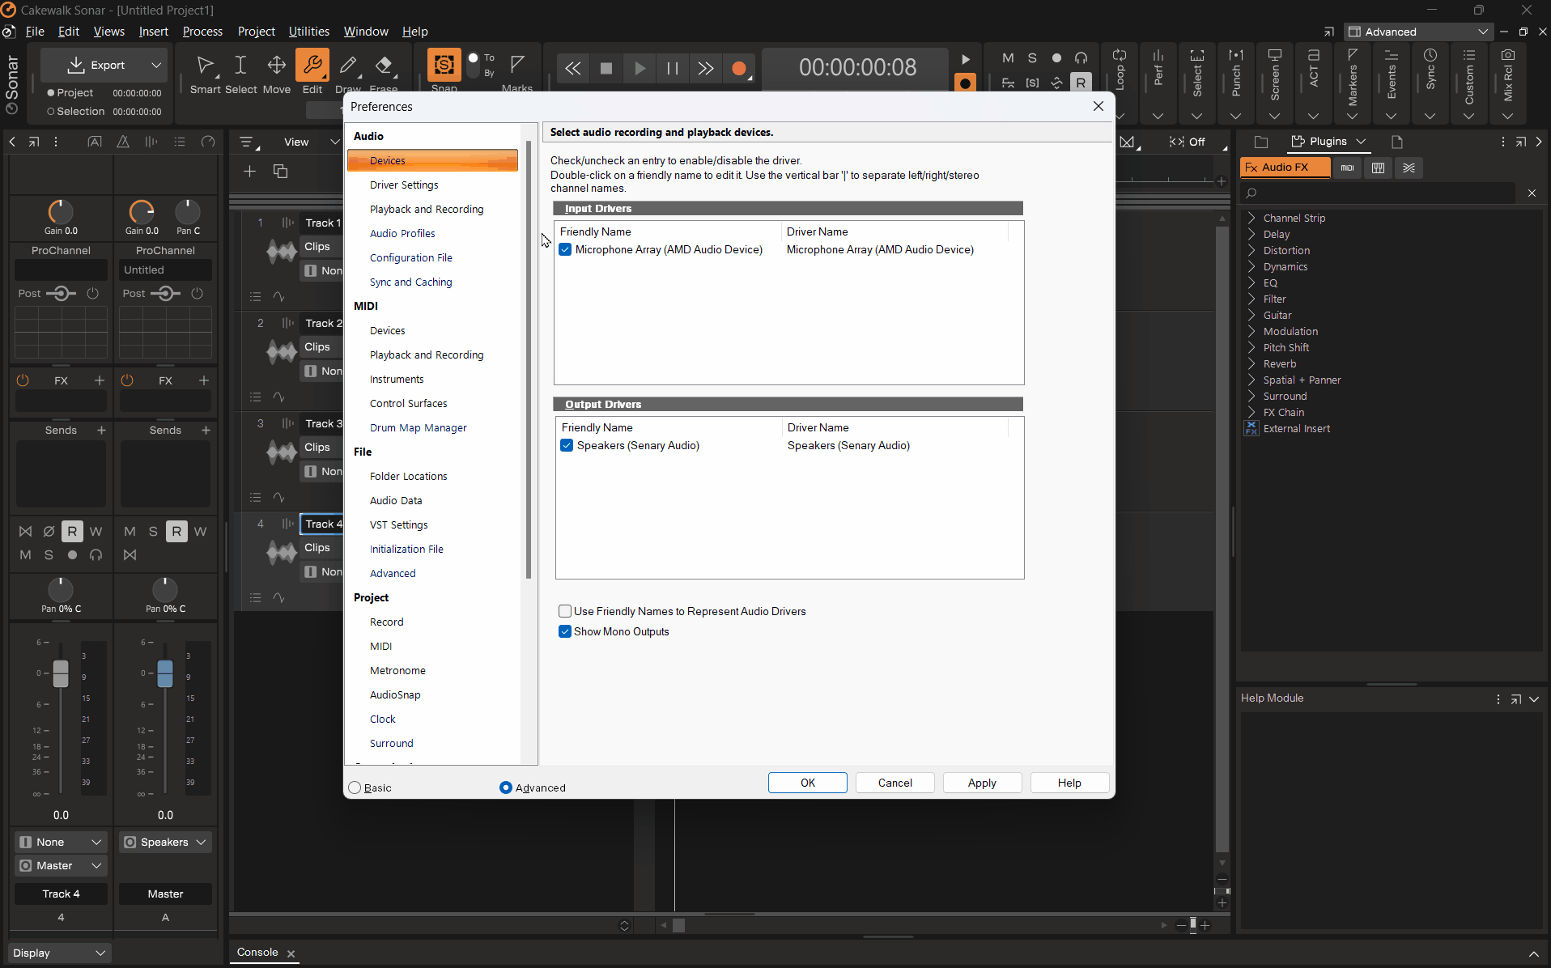Image resolution: width=1551 pixels, height=968 pixels.
Task: Select the Smart tool icon
Action: pyautogui.click(x=205, y=66)
